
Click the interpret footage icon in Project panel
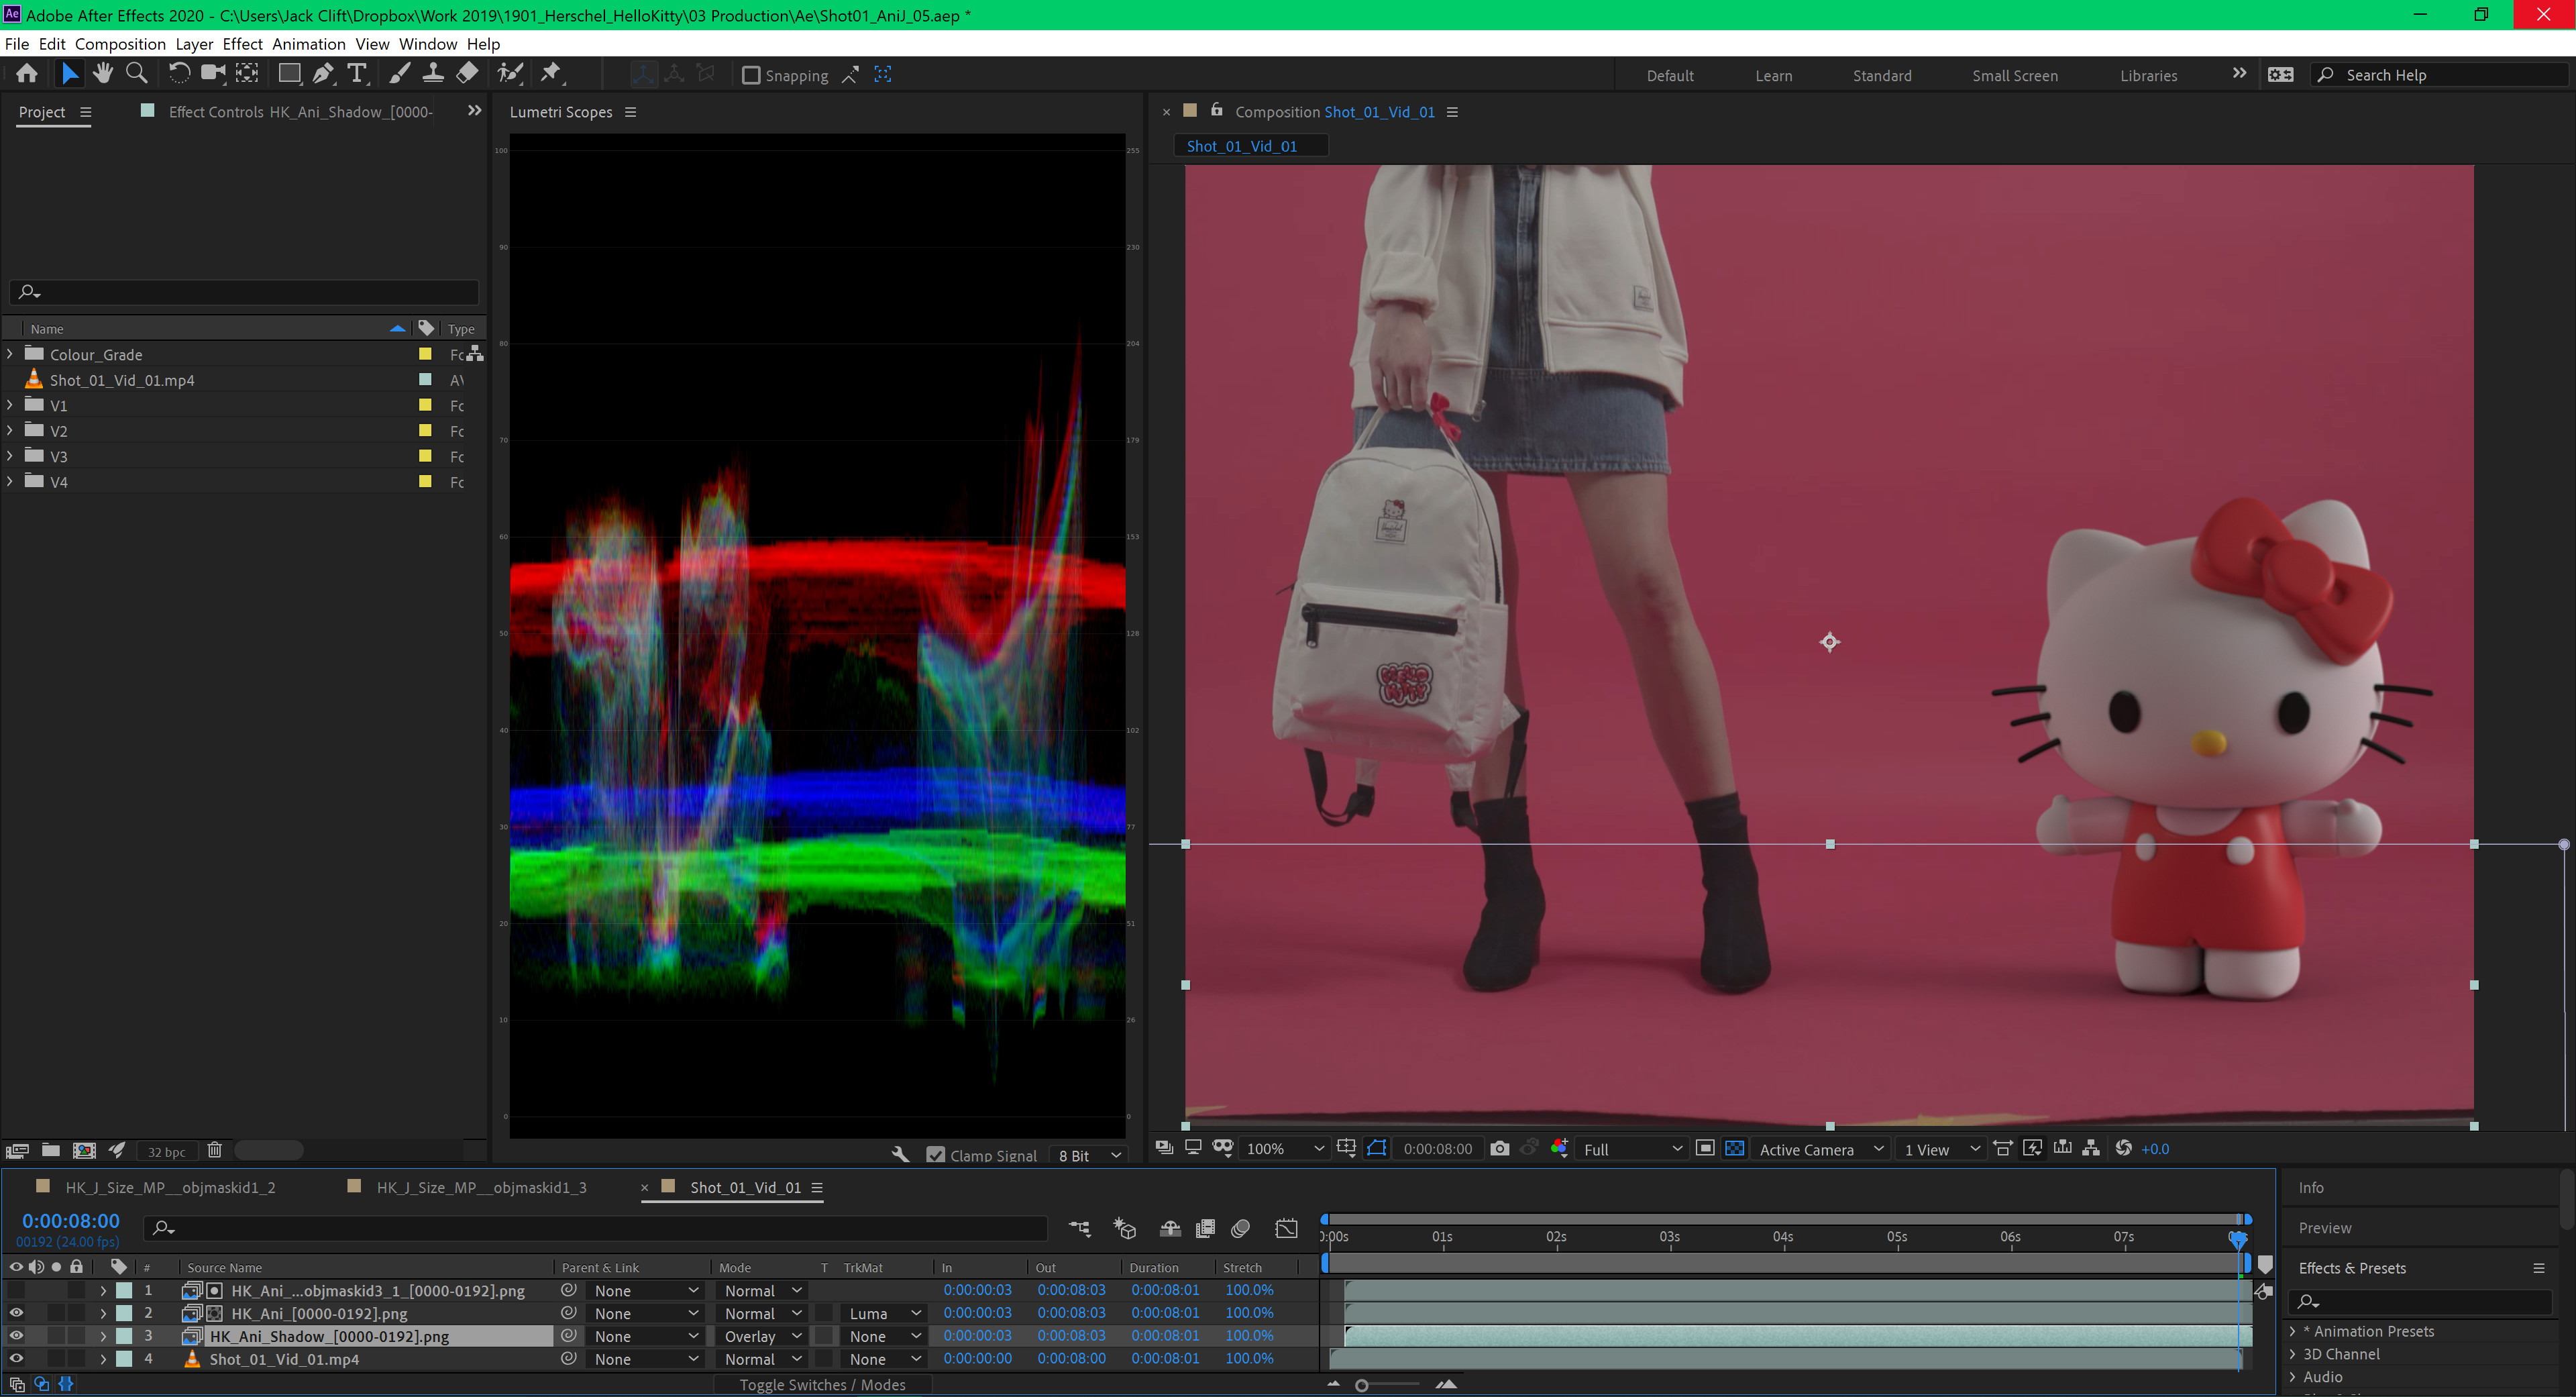[17, 1150]
